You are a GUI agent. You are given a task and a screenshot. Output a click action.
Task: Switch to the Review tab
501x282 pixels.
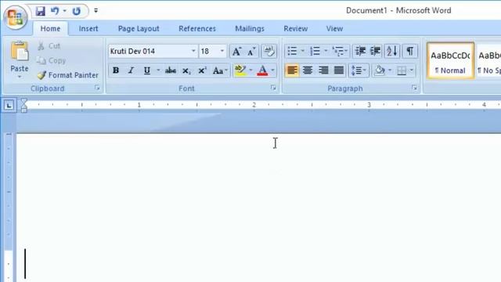pos(296,28)
